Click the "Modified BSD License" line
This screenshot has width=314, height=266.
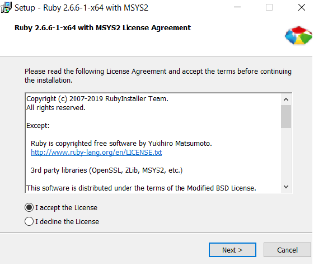pos(141,188)
